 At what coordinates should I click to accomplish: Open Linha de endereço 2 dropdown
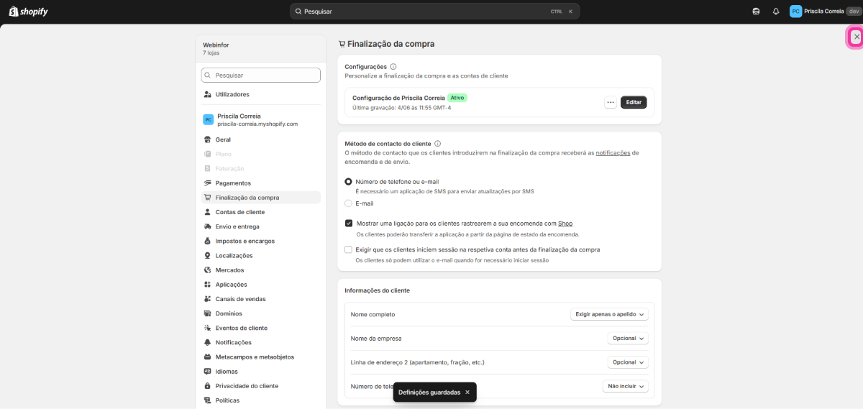(x=628, y=362)
